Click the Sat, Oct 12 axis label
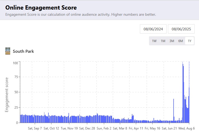 [51, 128]
